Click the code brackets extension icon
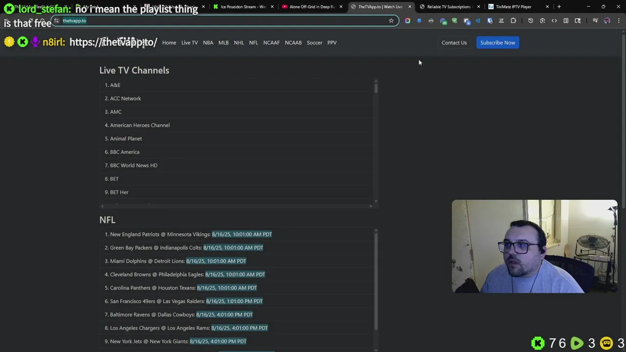This screenshot has height=352, width=626. pyautogui.click(x=554, y=21)
